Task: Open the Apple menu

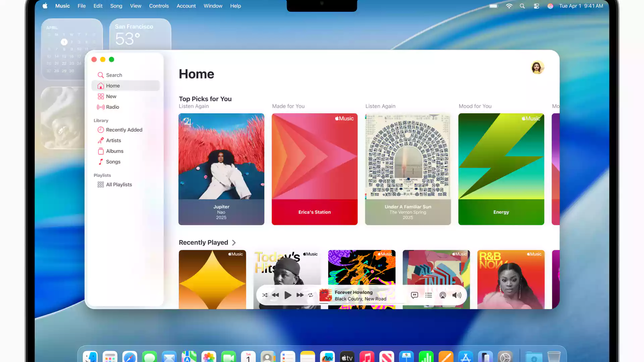Action: pos(45,6)
